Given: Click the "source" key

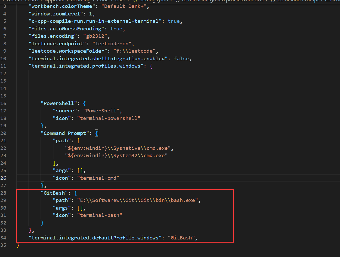Looking at the screenshot, I should pos(65,111).
